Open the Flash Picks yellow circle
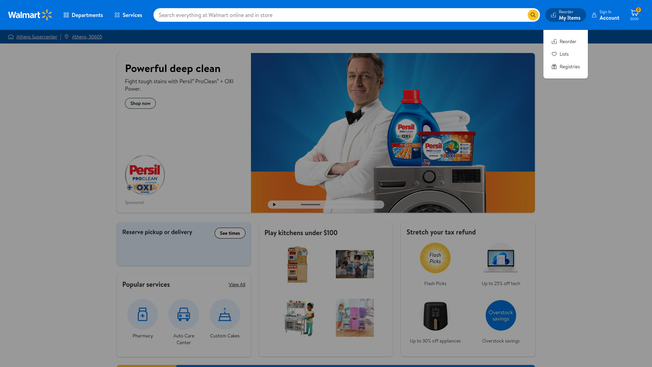Viewport: 652px width, 367px height. [435, 258]
